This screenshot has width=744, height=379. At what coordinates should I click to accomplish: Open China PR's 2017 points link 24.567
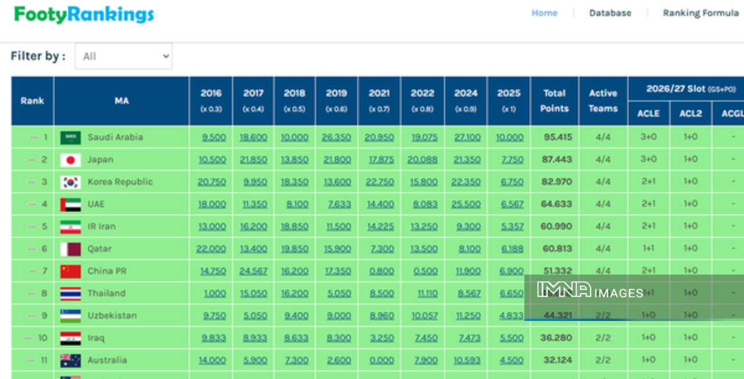point(253,271)
